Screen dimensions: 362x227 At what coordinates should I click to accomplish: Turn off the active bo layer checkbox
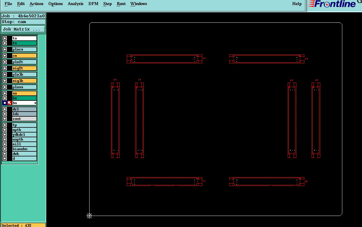click(5, 103)
